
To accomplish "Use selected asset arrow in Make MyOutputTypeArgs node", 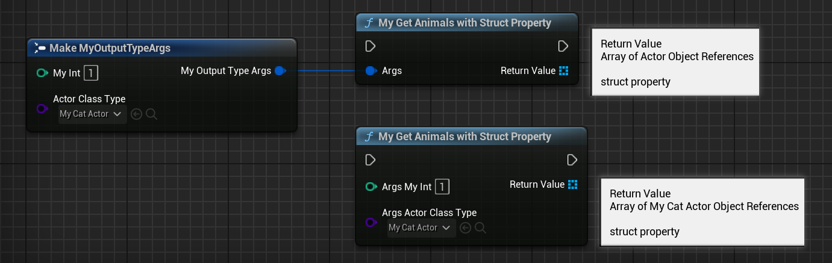I will click(136, 114).
